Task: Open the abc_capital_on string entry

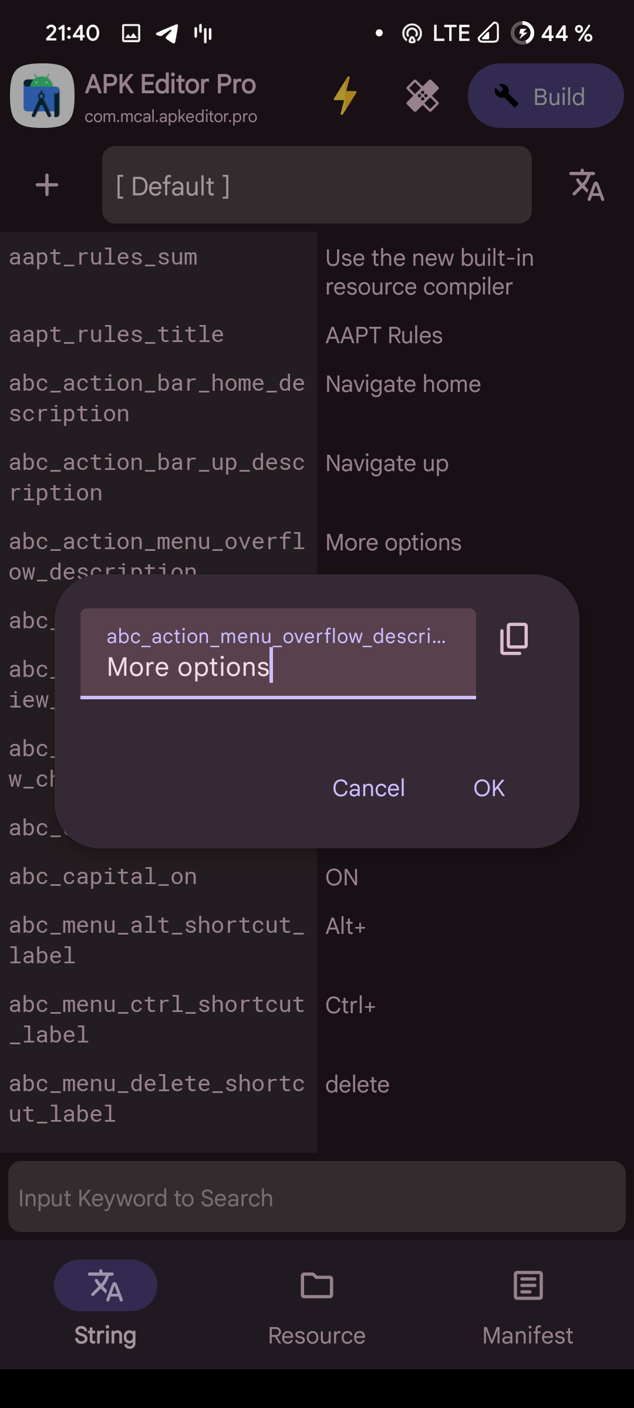Action: pos(317,877)
